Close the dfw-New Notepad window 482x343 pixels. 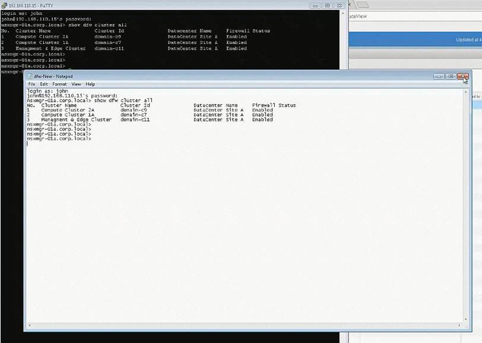pos(462,76)
